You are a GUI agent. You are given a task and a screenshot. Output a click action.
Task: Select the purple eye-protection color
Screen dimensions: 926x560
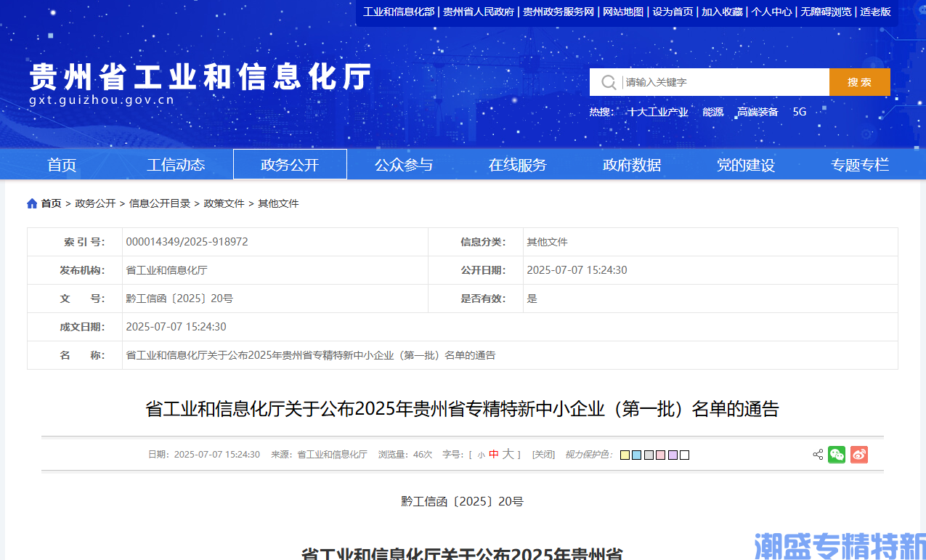click(x=673, y=455)
